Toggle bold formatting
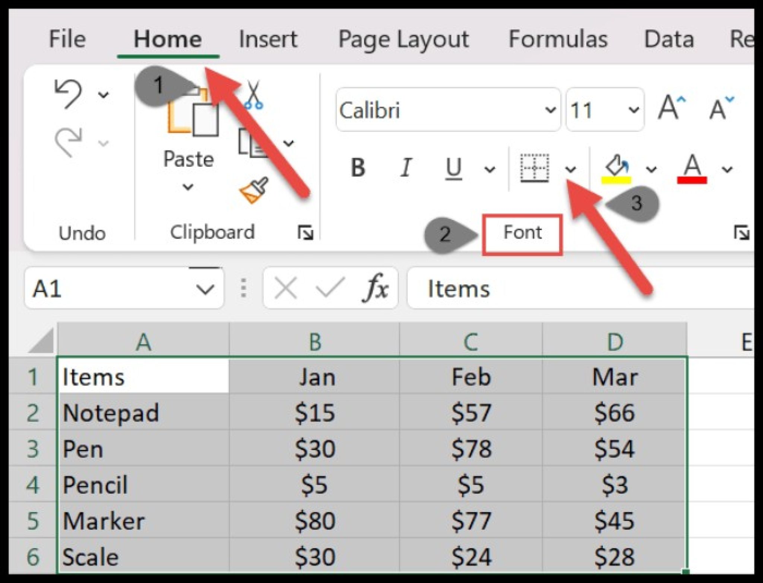 358,168
